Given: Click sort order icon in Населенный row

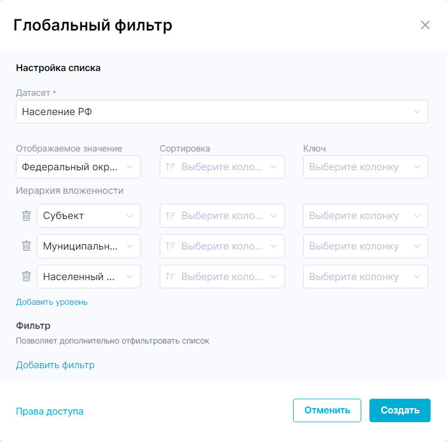Looking at the screenshot, I should pos(171,277).
